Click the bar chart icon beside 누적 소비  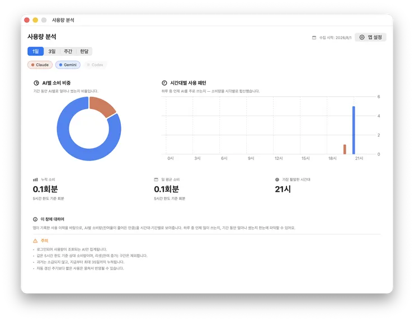click(x=35, y=180)
